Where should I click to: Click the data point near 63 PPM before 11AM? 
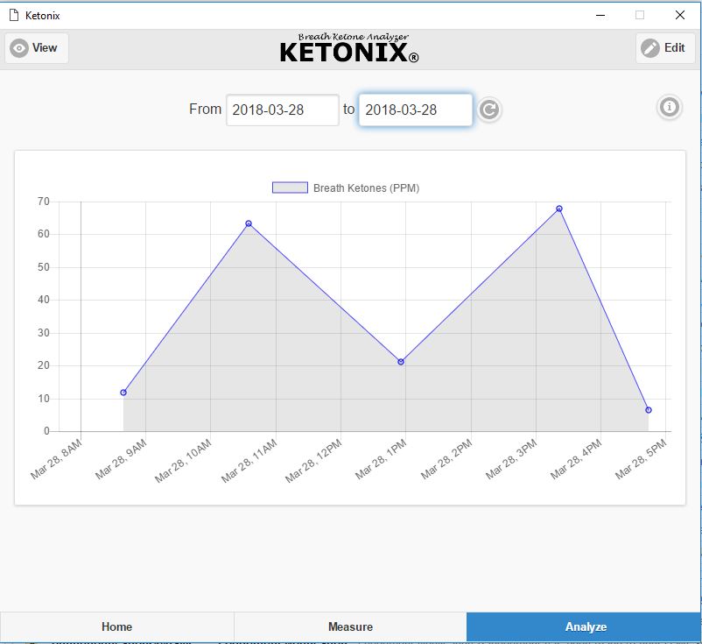[x=249, y=223]
